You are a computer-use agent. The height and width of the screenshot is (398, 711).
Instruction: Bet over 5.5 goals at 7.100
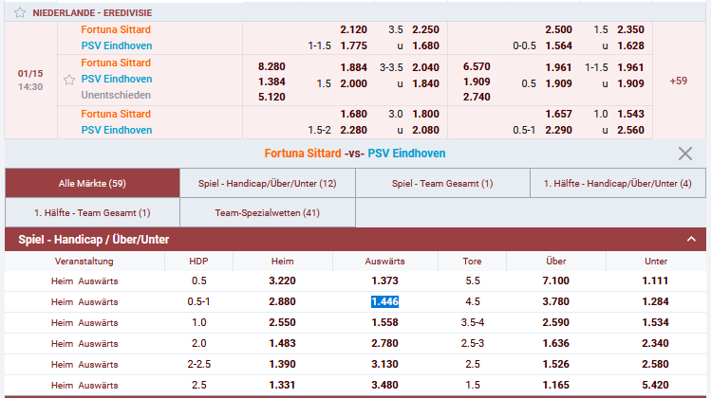(555, 280)
